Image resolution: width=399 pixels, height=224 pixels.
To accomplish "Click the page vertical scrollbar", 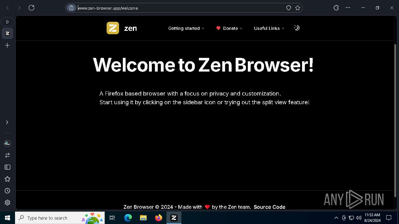I will 395,120.
